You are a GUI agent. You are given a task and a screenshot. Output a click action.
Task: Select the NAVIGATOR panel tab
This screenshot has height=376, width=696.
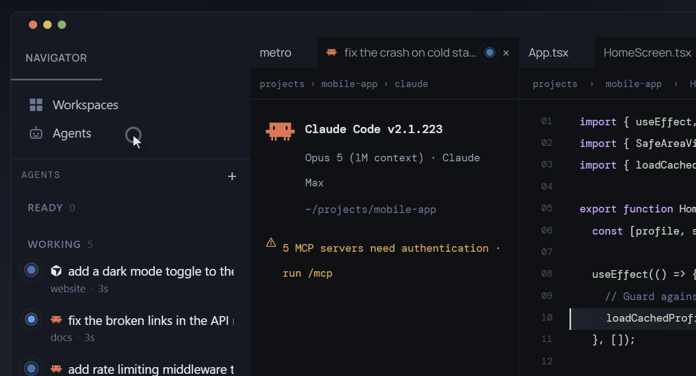pyautogui.click(x=56, y=58)
